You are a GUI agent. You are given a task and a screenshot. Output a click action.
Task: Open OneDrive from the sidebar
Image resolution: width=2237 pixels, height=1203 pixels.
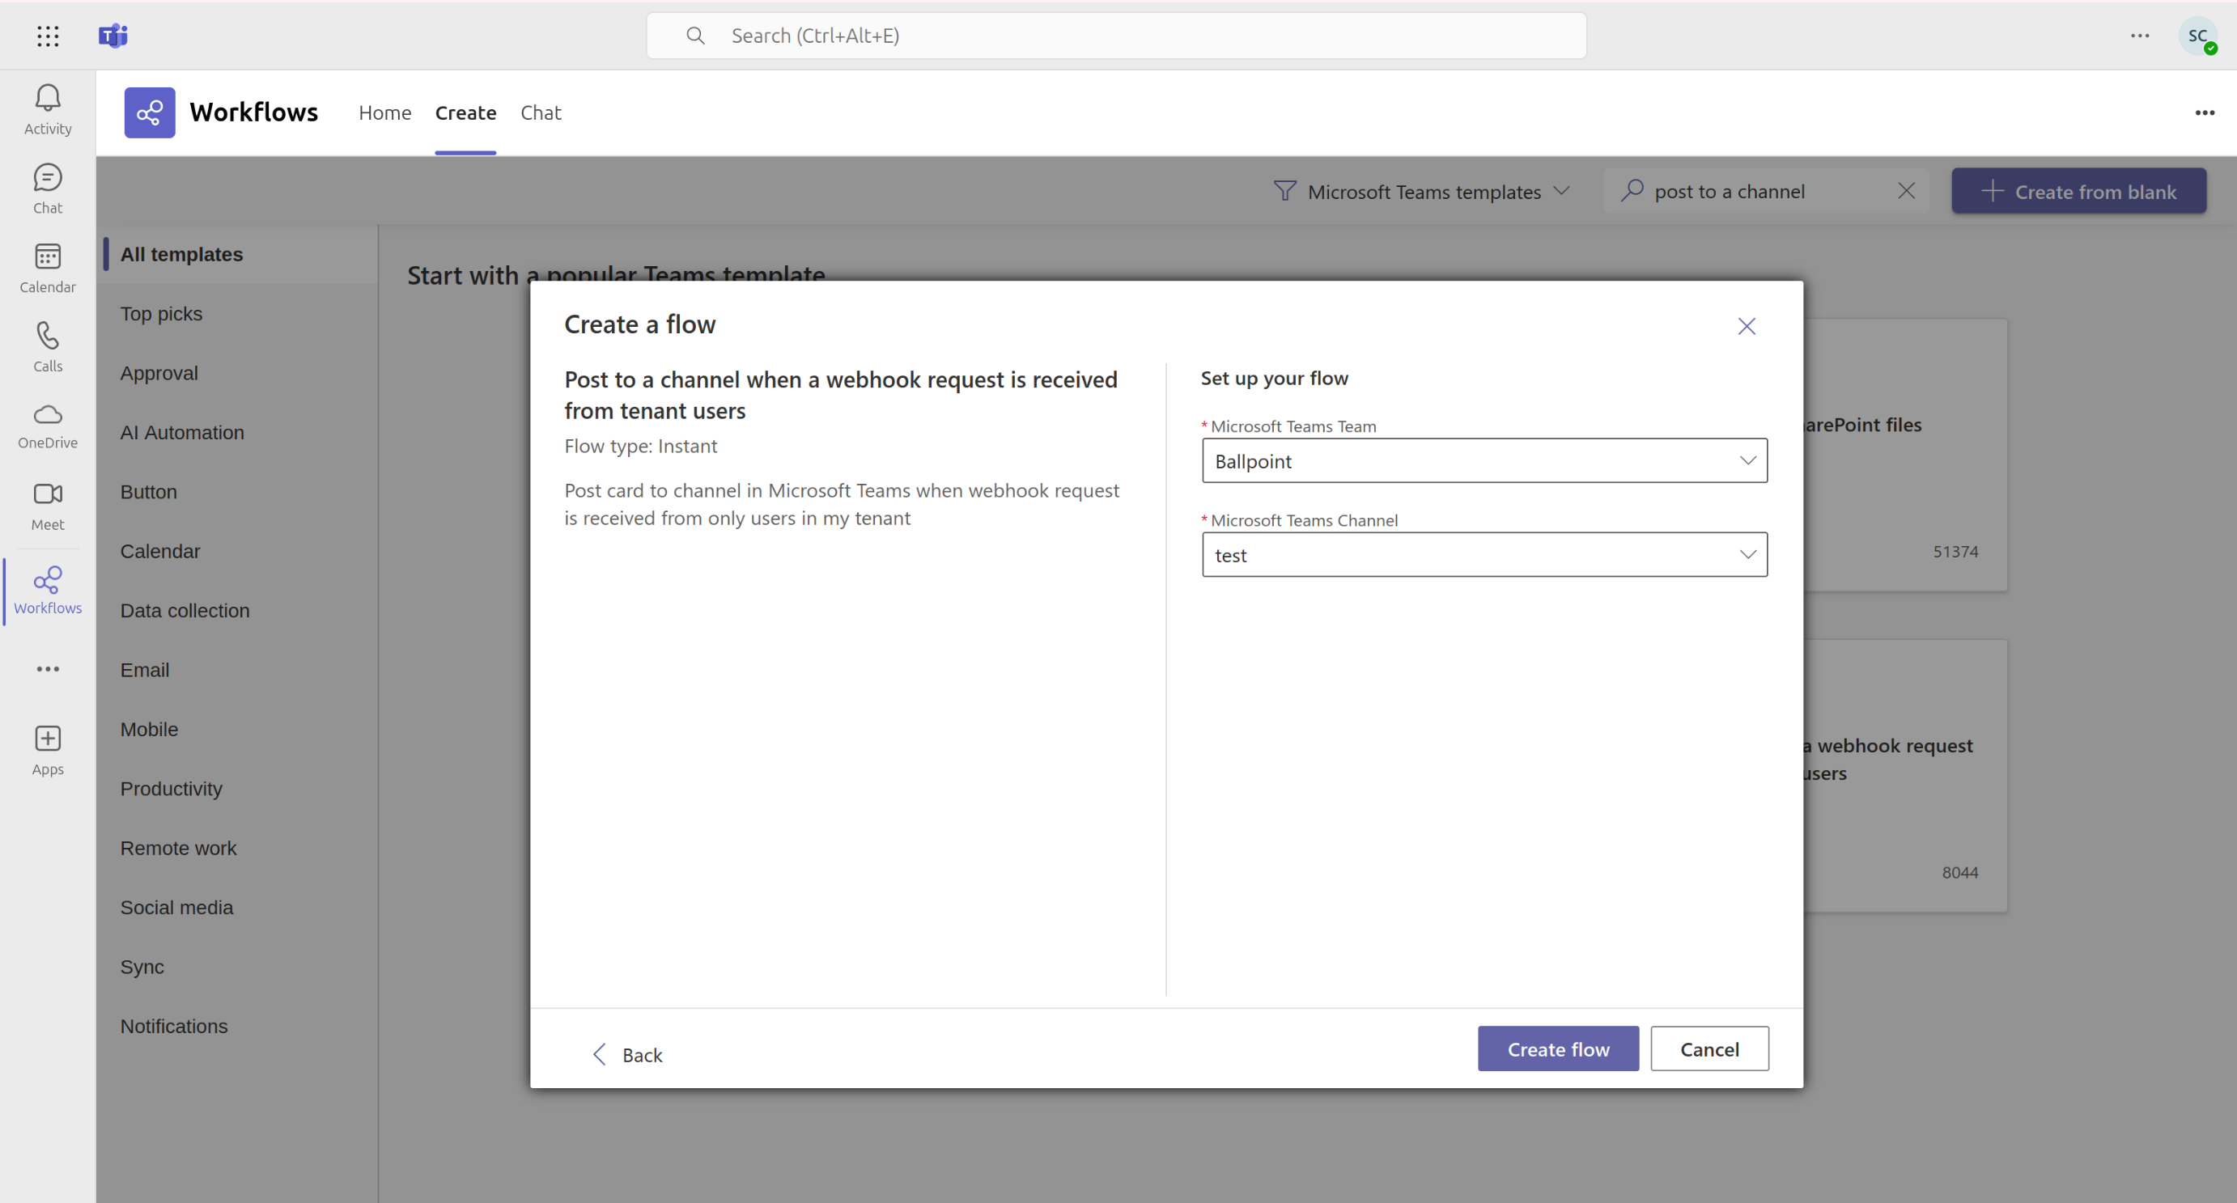(x=47, y=424)
